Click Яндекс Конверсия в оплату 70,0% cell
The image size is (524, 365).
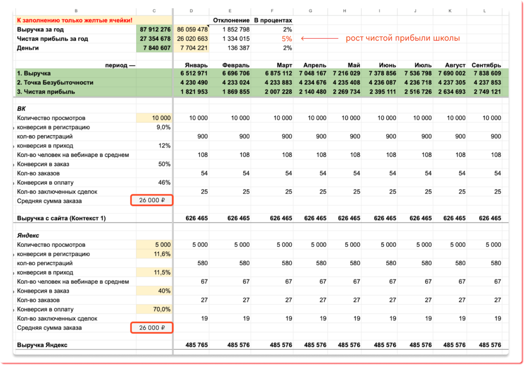point(154,309)
